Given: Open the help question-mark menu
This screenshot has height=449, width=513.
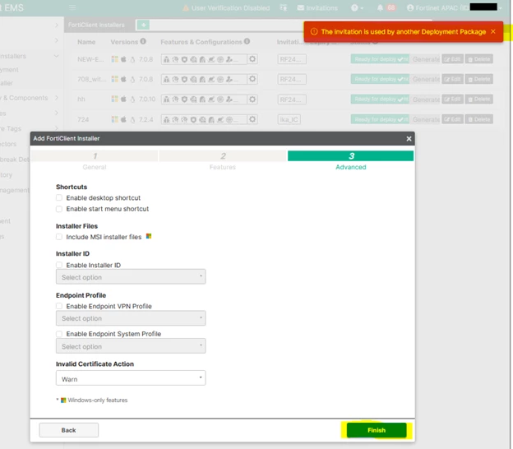Looking at the screenshot, I should point(357,8).
